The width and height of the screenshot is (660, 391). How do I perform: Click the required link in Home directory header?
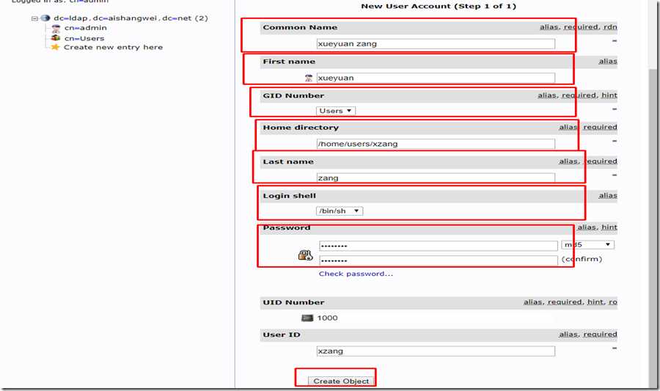click(600, 127)
